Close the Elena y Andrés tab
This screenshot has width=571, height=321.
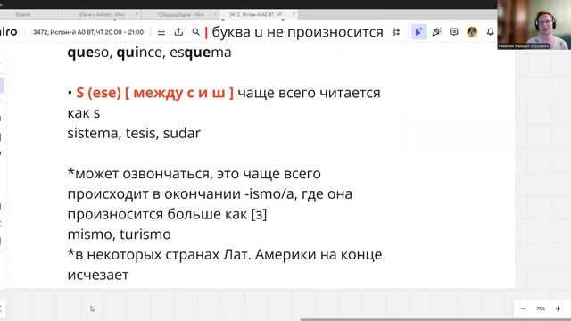coord(137,14)
